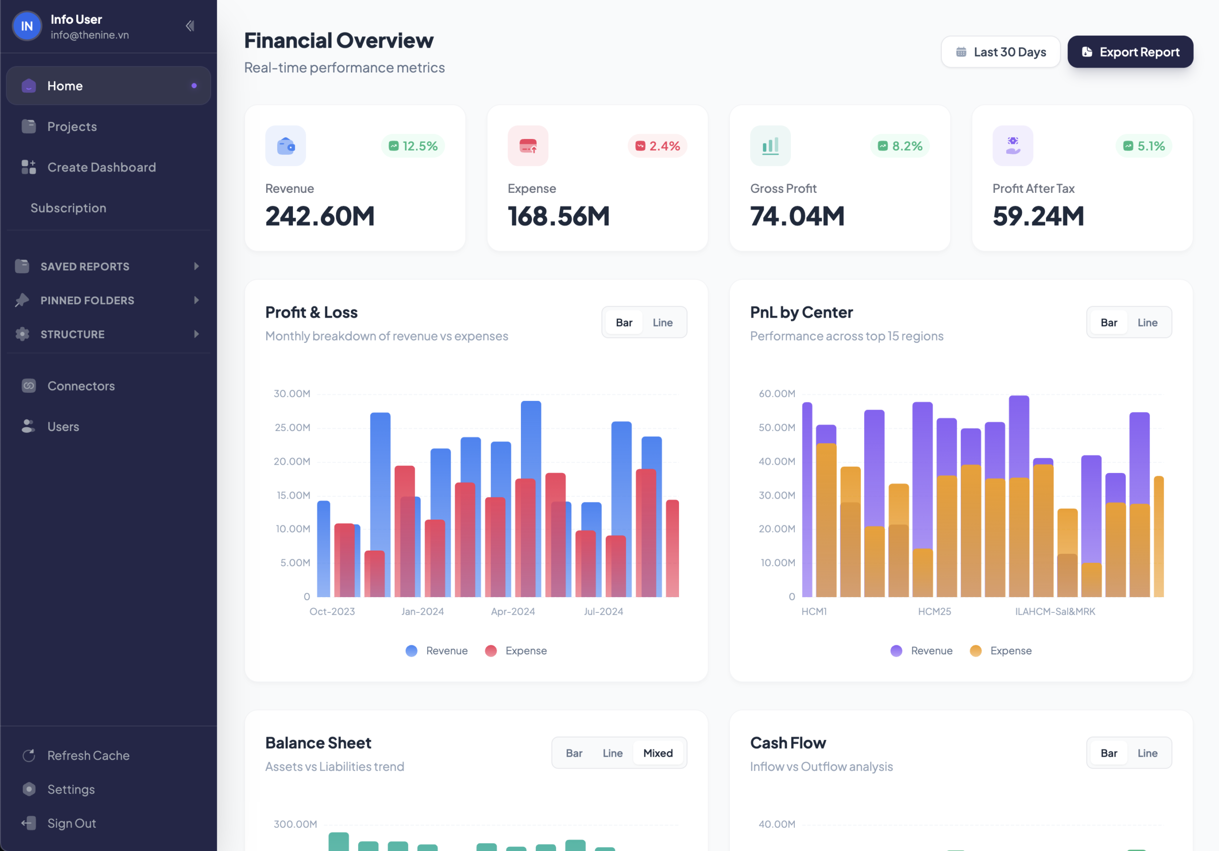Expand the Pinned Folders section

click(x=196, y=300)
